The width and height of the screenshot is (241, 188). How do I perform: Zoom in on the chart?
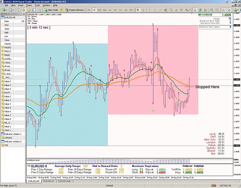click(212, 10)
